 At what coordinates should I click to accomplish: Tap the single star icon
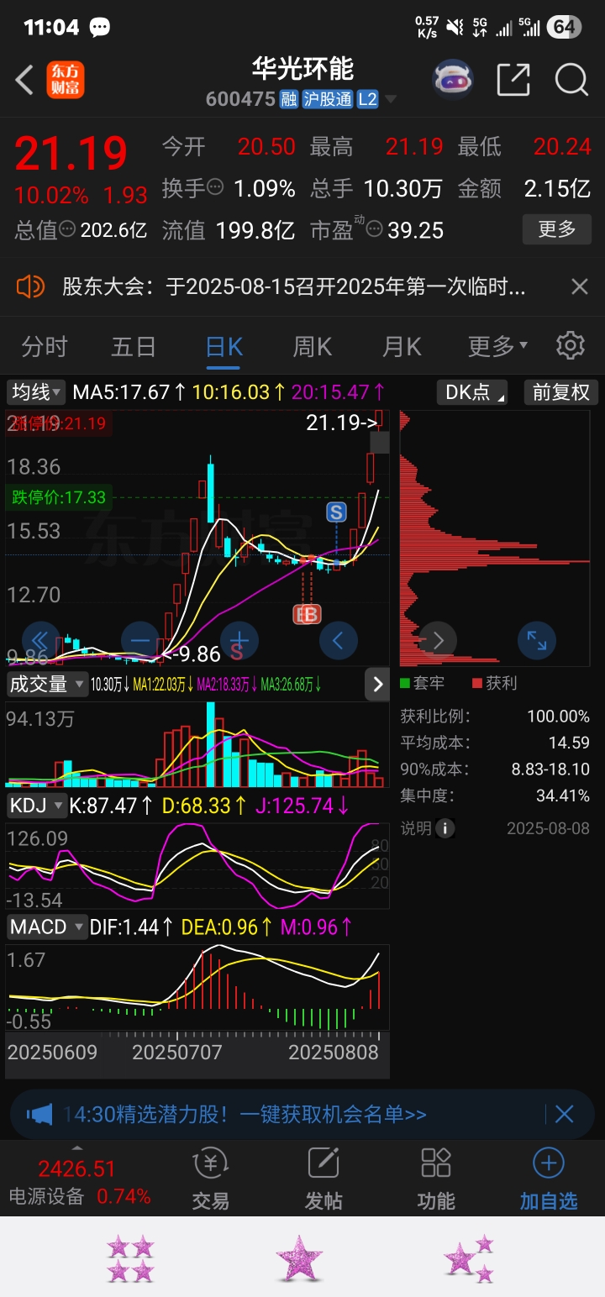point(299,1258)
